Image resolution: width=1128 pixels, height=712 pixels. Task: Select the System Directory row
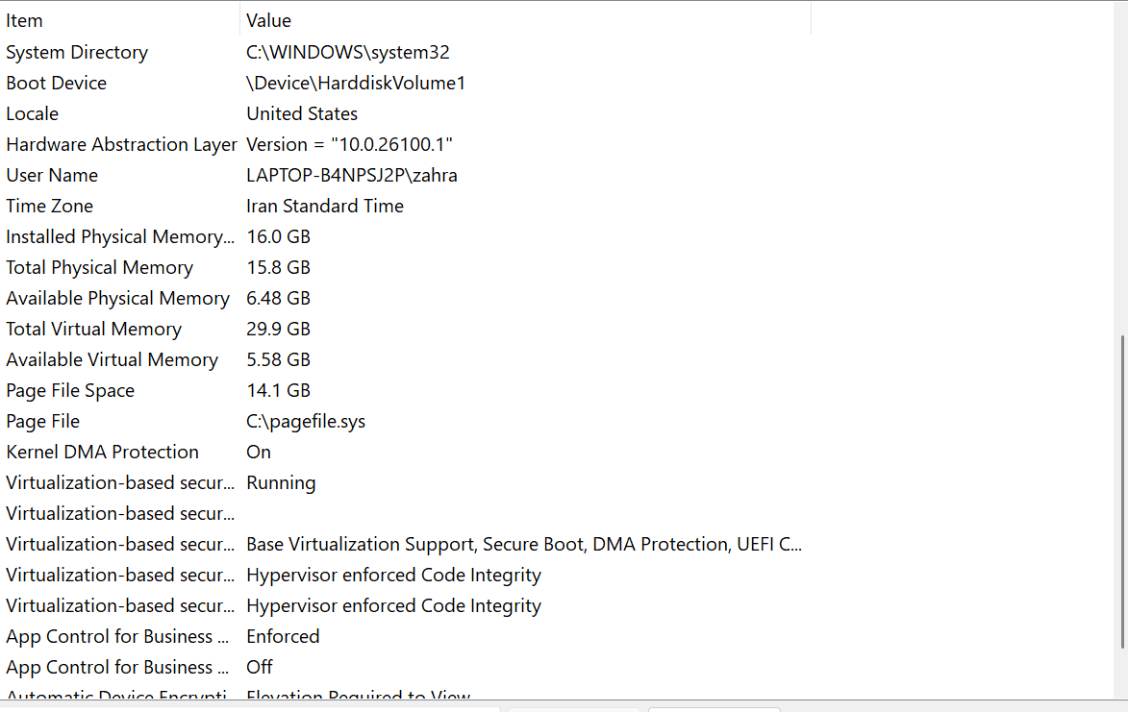(x=77, y=52)
